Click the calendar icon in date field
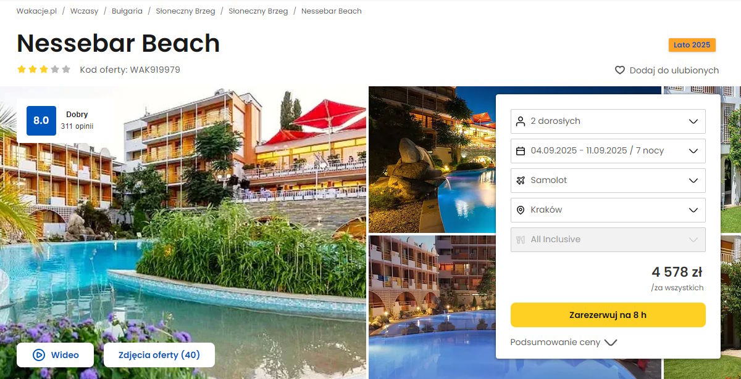This screenshot has width=741, height=379. pyautogui.click(x=521, y=151)
